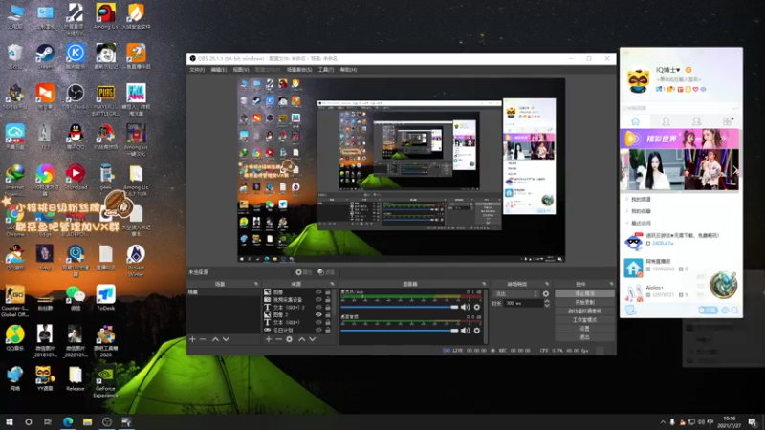The height and width of the screenshot is (430, 765).
Task: Open settings gear at YY window bottom
Action: [725, 310]
